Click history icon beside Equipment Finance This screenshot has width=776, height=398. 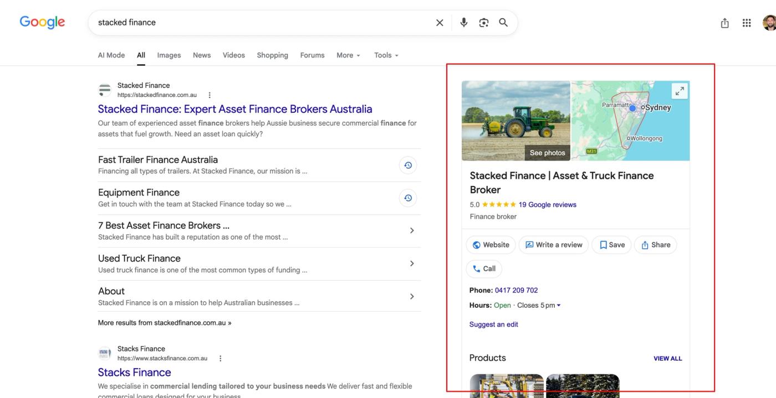[408, 198]
